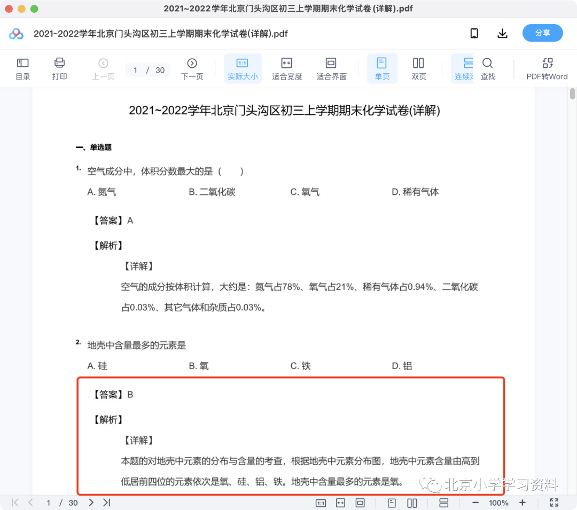Screen dimensions: 577x510
Task: Toggle 连续 continuous scrolling mode
Action: click(x=464, y=69)
